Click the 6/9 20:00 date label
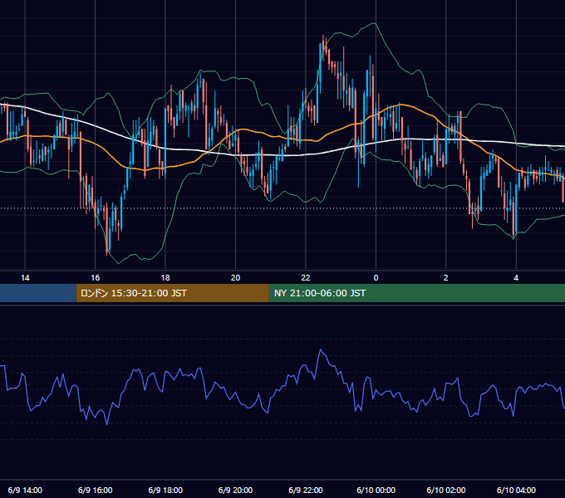 [235, 490]
